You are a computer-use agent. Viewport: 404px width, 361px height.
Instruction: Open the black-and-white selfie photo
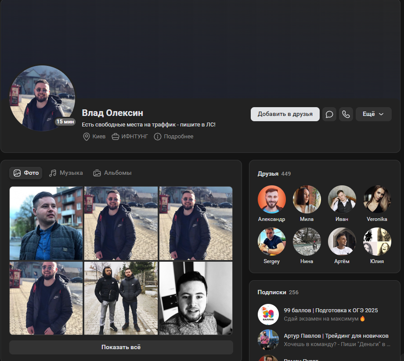[196, 298]
